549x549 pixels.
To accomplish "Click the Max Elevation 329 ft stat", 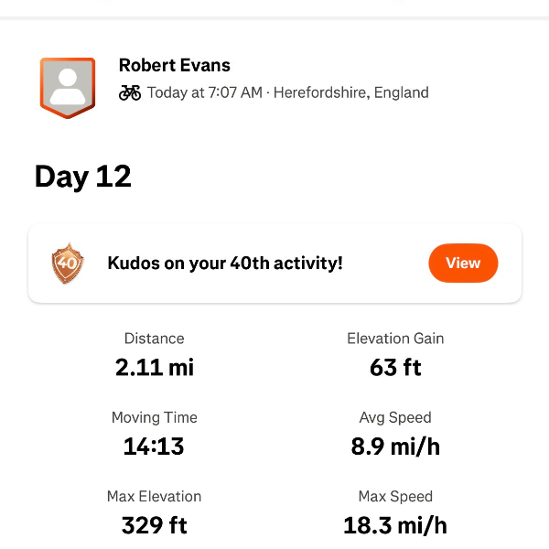I will (x=154, y=525).
